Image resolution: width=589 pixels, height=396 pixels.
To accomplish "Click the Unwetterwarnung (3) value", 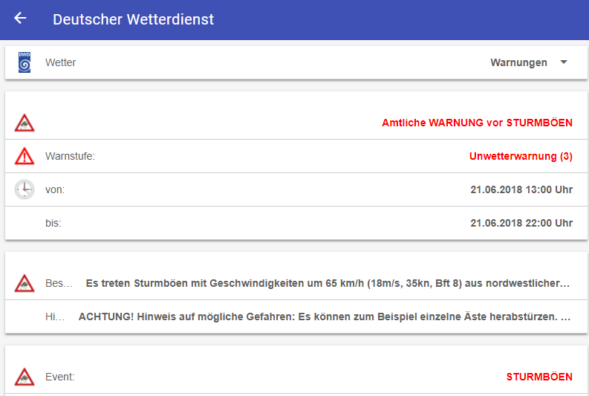I will coord(521,156).
